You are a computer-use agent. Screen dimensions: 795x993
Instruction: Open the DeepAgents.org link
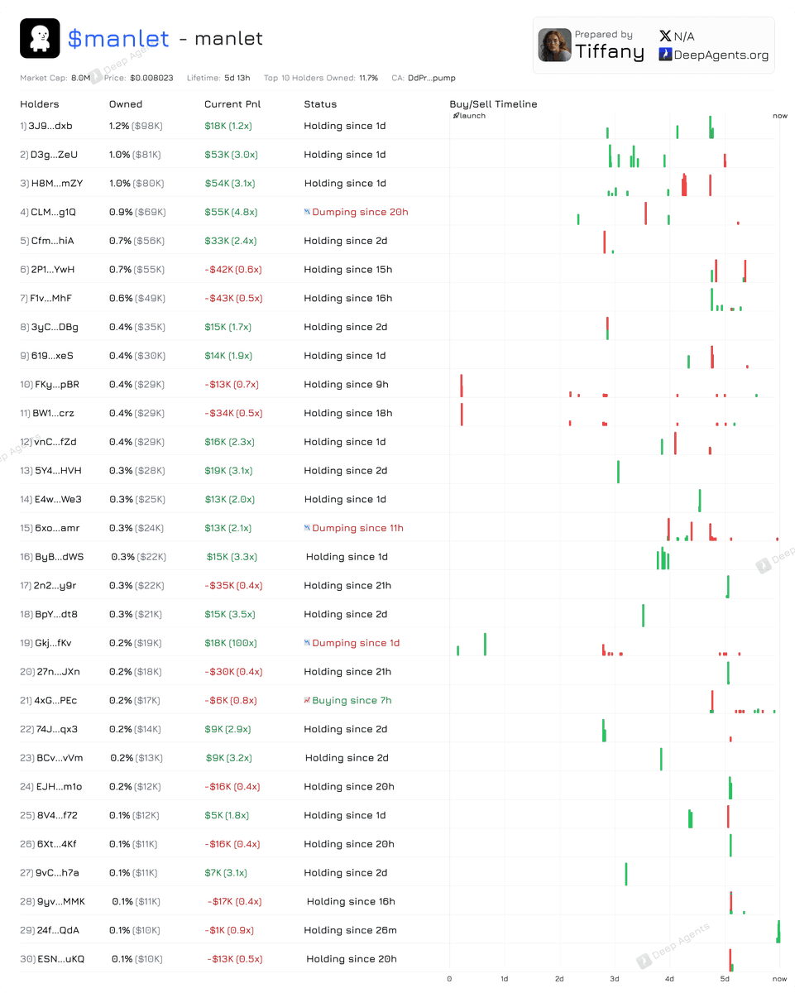(x=721, y=55)
